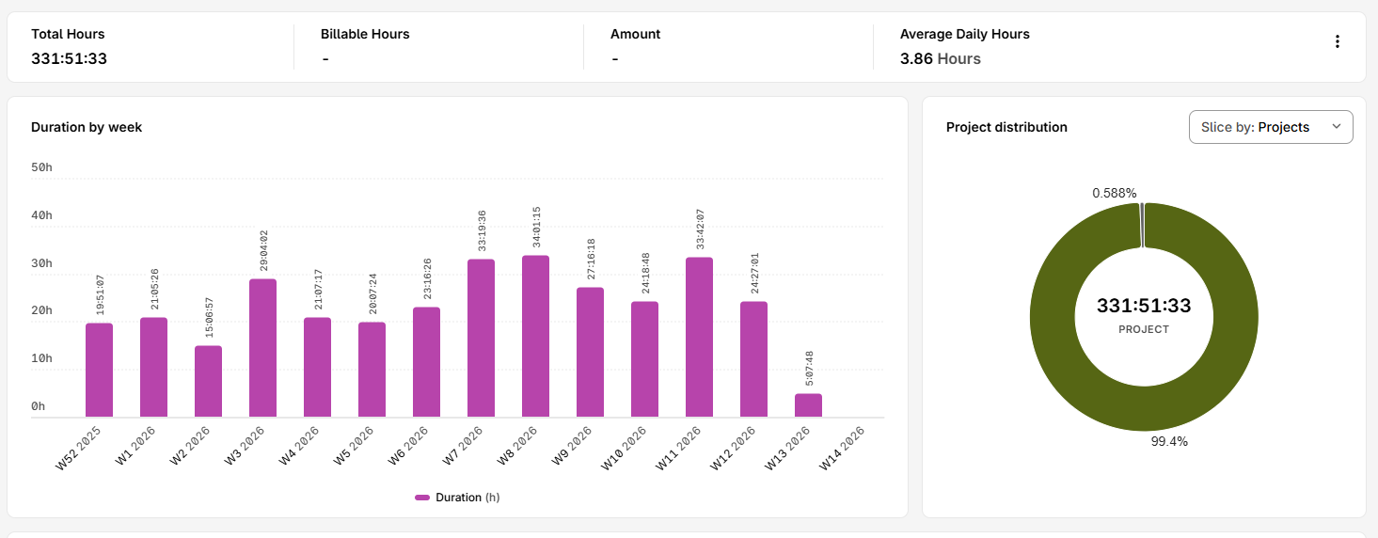Click the W2 2026 bar showing 15:06:57
This screenshot has height=538, width=1378.
(208, 382)
